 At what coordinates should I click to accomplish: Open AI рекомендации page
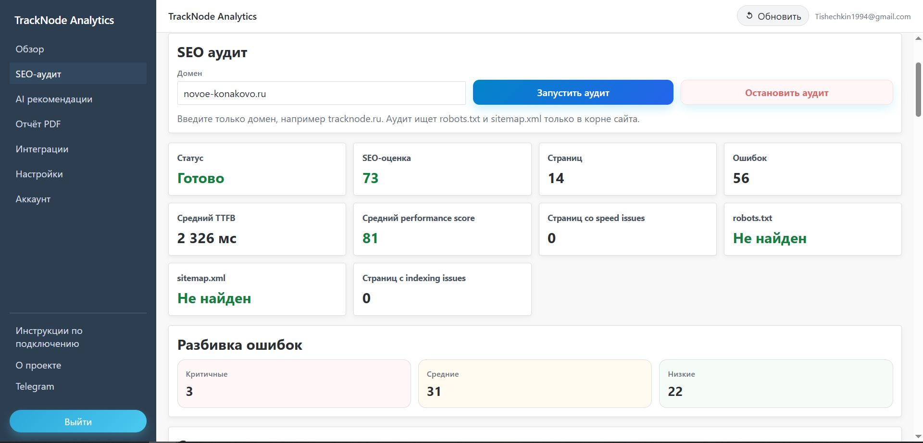point(54,99)
